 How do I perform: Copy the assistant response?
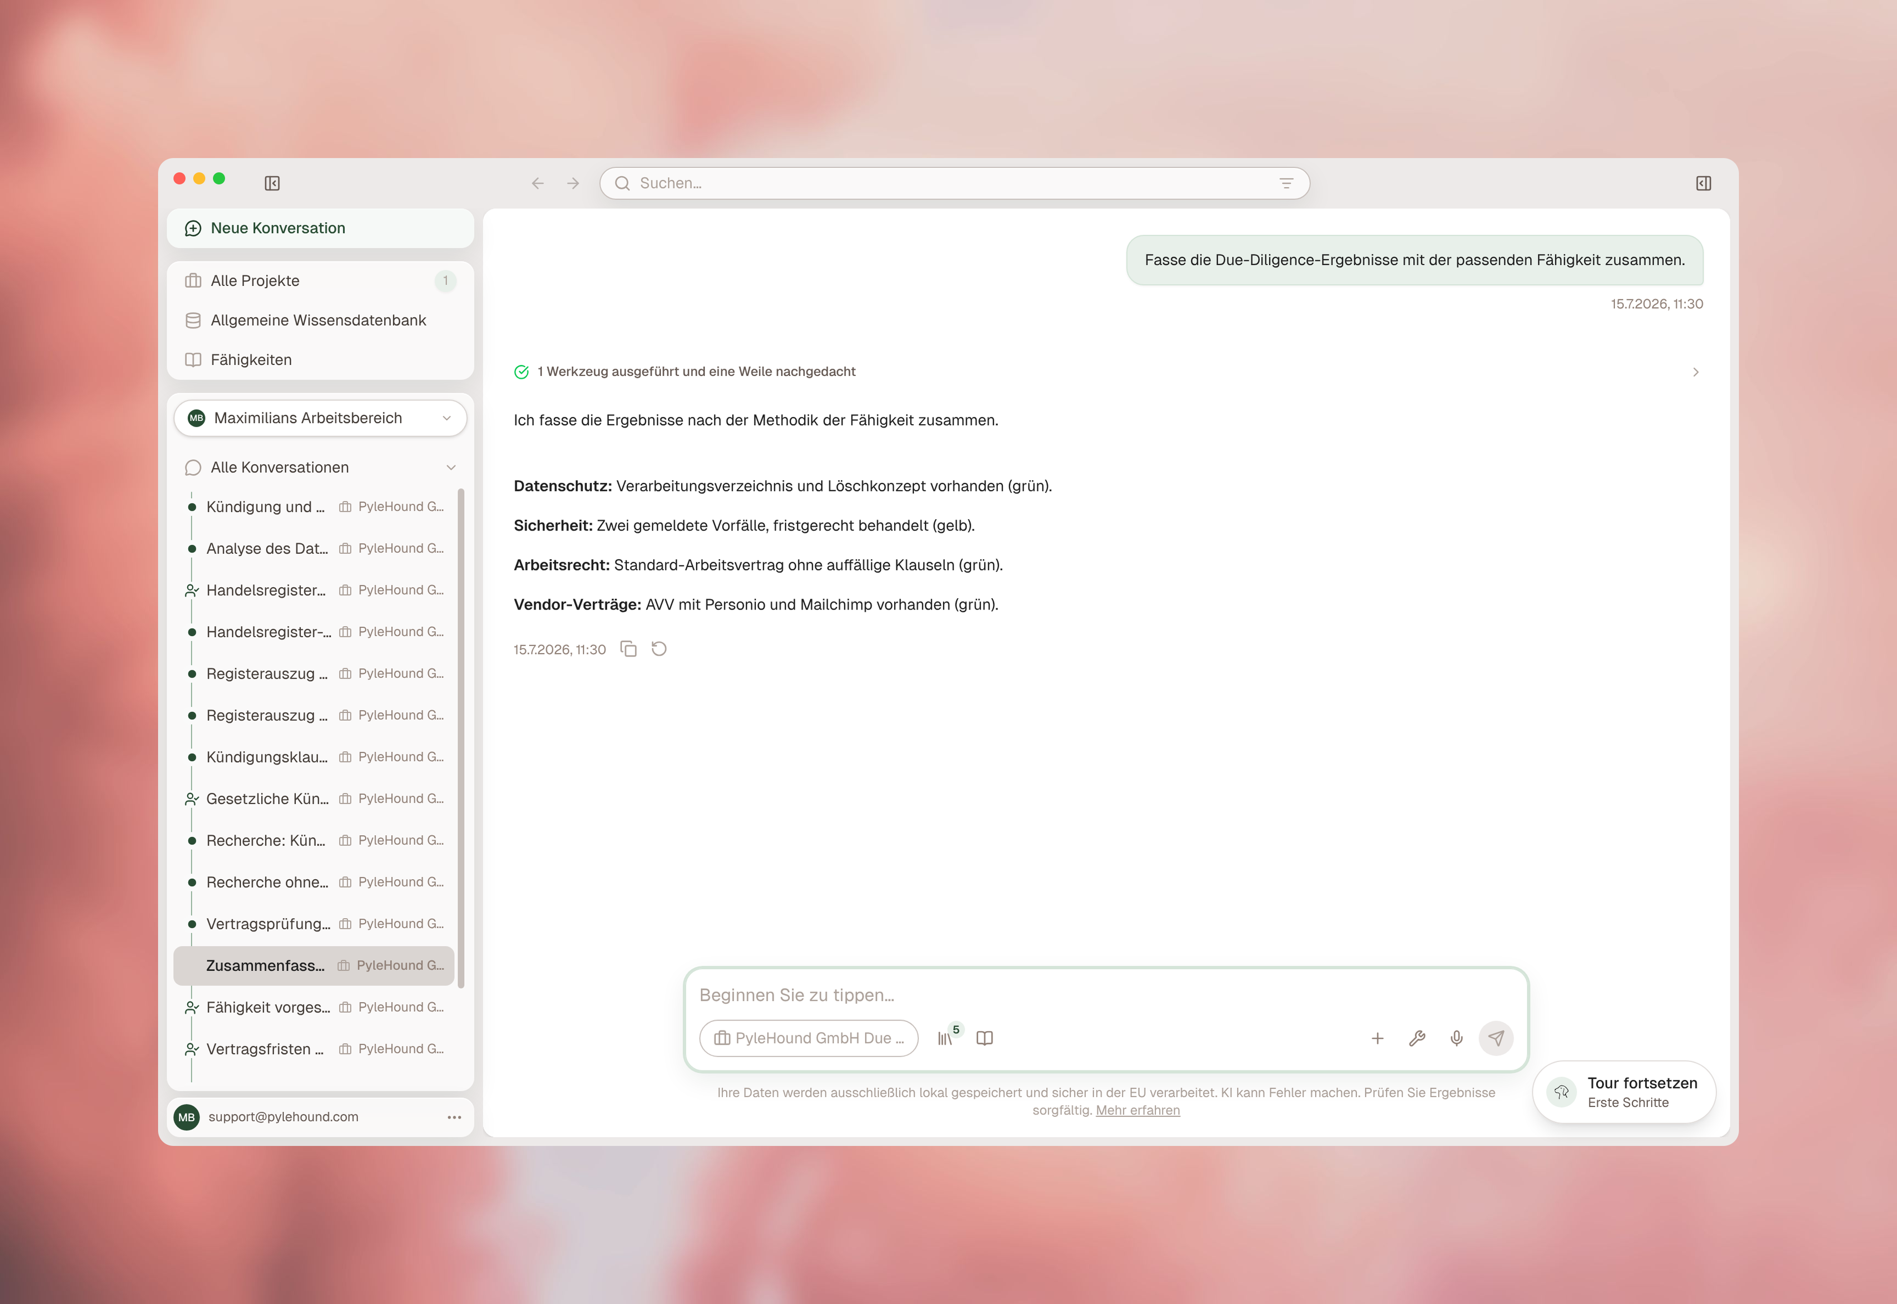[628, 649]
